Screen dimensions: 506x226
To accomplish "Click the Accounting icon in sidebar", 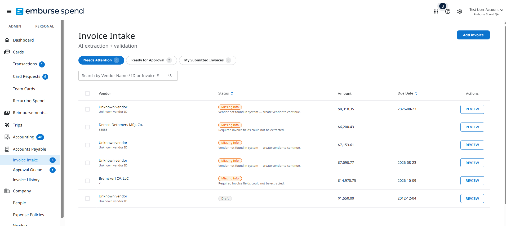I will pyautogui.click(x=7, y=137).
